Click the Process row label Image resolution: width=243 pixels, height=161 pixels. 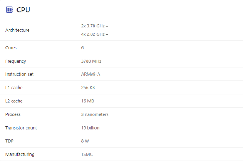pyautogui.click(x=13, y=114)
